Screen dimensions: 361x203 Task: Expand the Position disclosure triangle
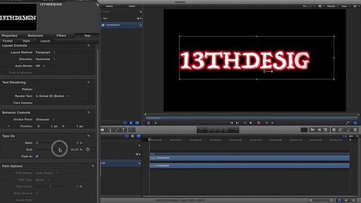point(8,126)
